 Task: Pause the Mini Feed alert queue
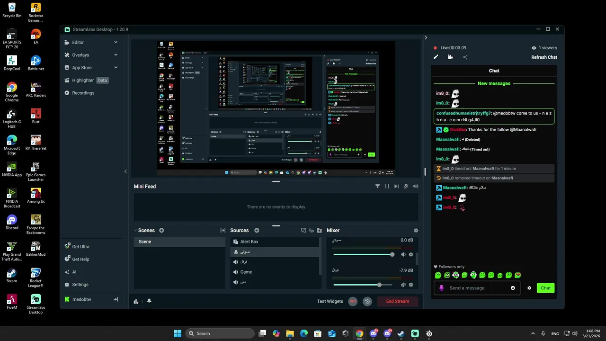point(387,187)
